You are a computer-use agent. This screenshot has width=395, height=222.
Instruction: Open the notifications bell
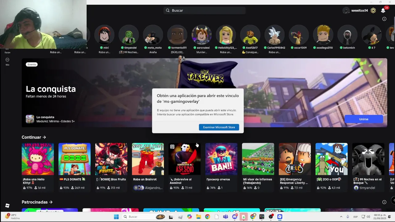tap(383, 10)
